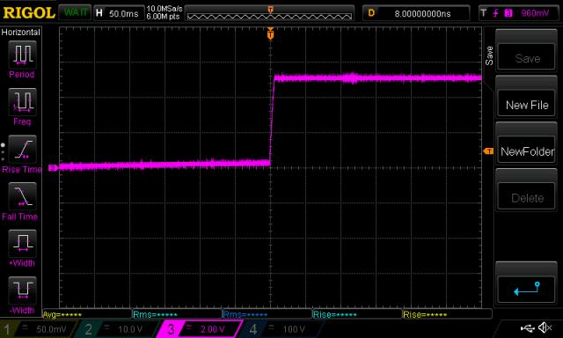The width and height of the screenshot is (563, 338).
Task: Select the Freq measurement icon
Action: 22,102
